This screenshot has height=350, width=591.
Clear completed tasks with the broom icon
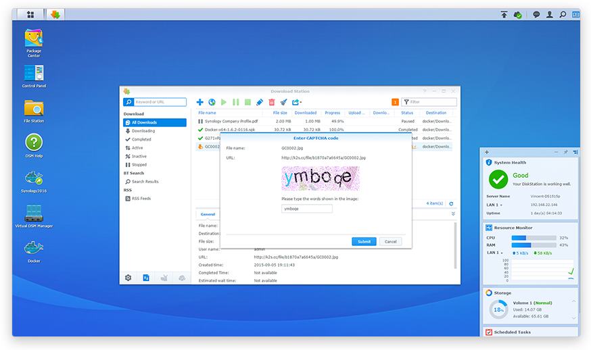(x=284, y=102)
